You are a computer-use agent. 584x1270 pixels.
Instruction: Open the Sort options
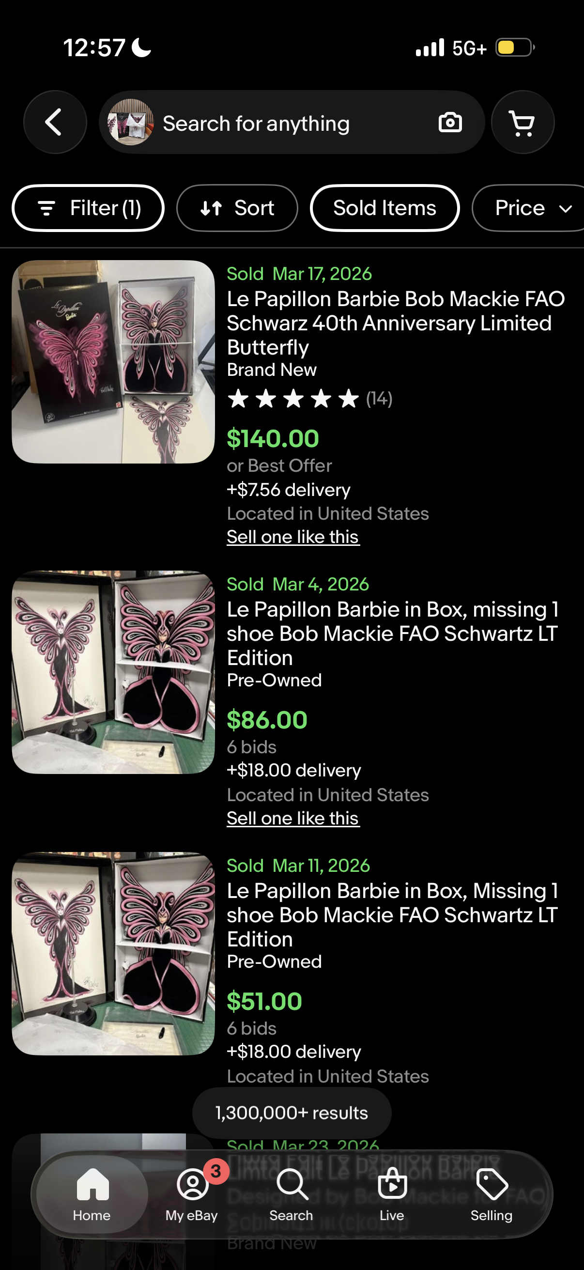[237, 208]
